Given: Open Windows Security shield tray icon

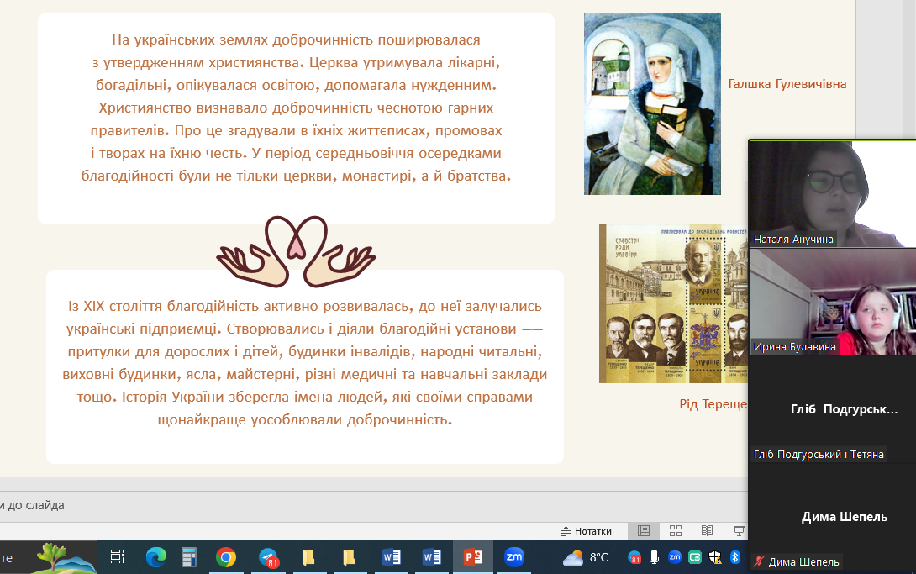Looking at the screenshot, I should (x=715, y=558).
